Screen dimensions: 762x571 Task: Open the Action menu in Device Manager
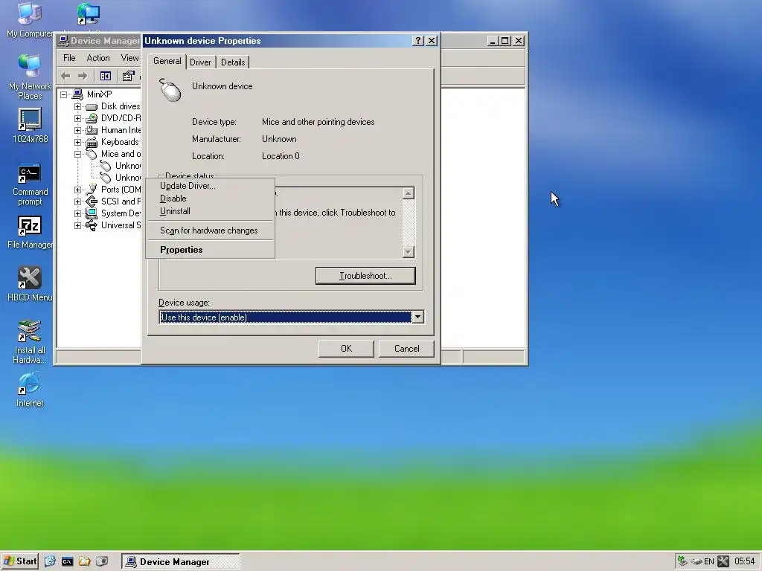pyautogui.click(x=98, y=58)
